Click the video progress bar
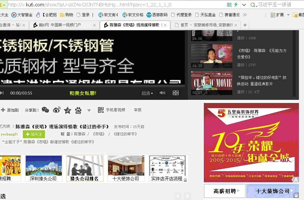304x200 pixels. (92, 86)
